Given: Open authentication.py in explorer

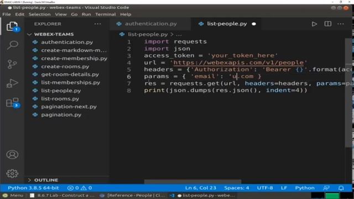Looking at the screenshot, I should click(67, 42).
